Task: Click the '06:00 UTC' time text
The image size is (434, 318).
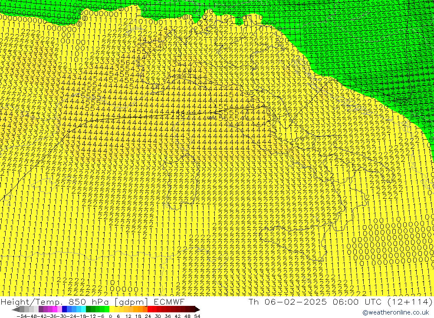Action: 357,302
